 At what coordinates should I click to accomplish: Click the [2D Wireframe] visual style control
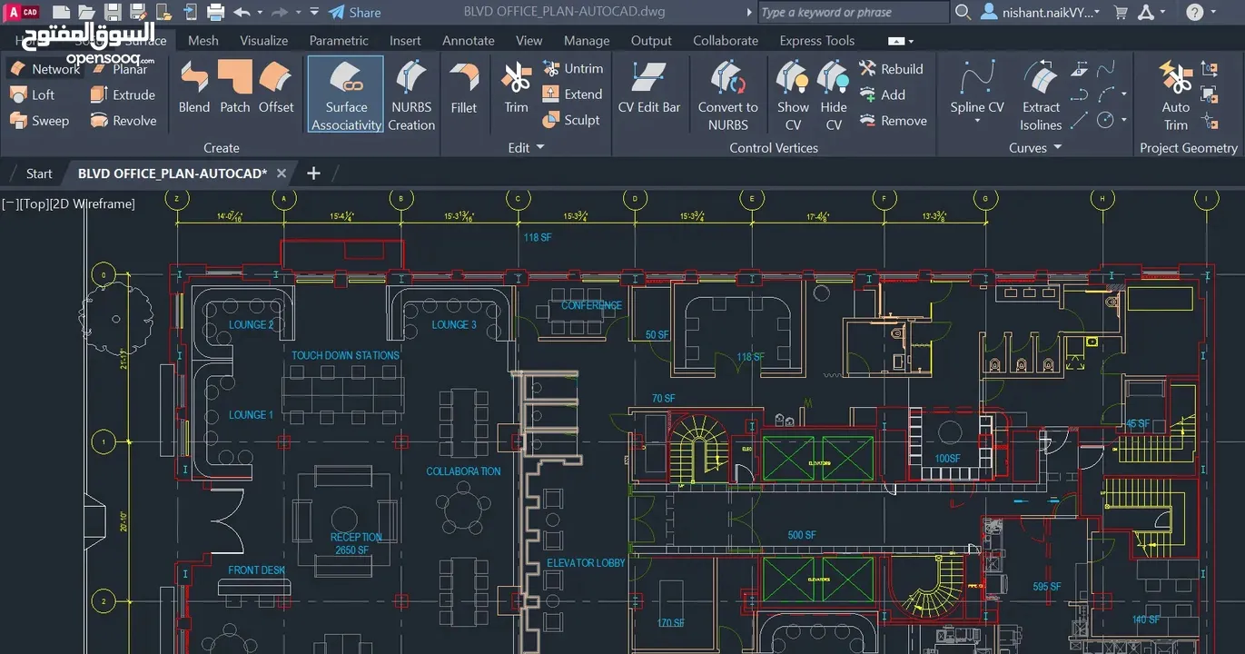click(x=93, y=203)
